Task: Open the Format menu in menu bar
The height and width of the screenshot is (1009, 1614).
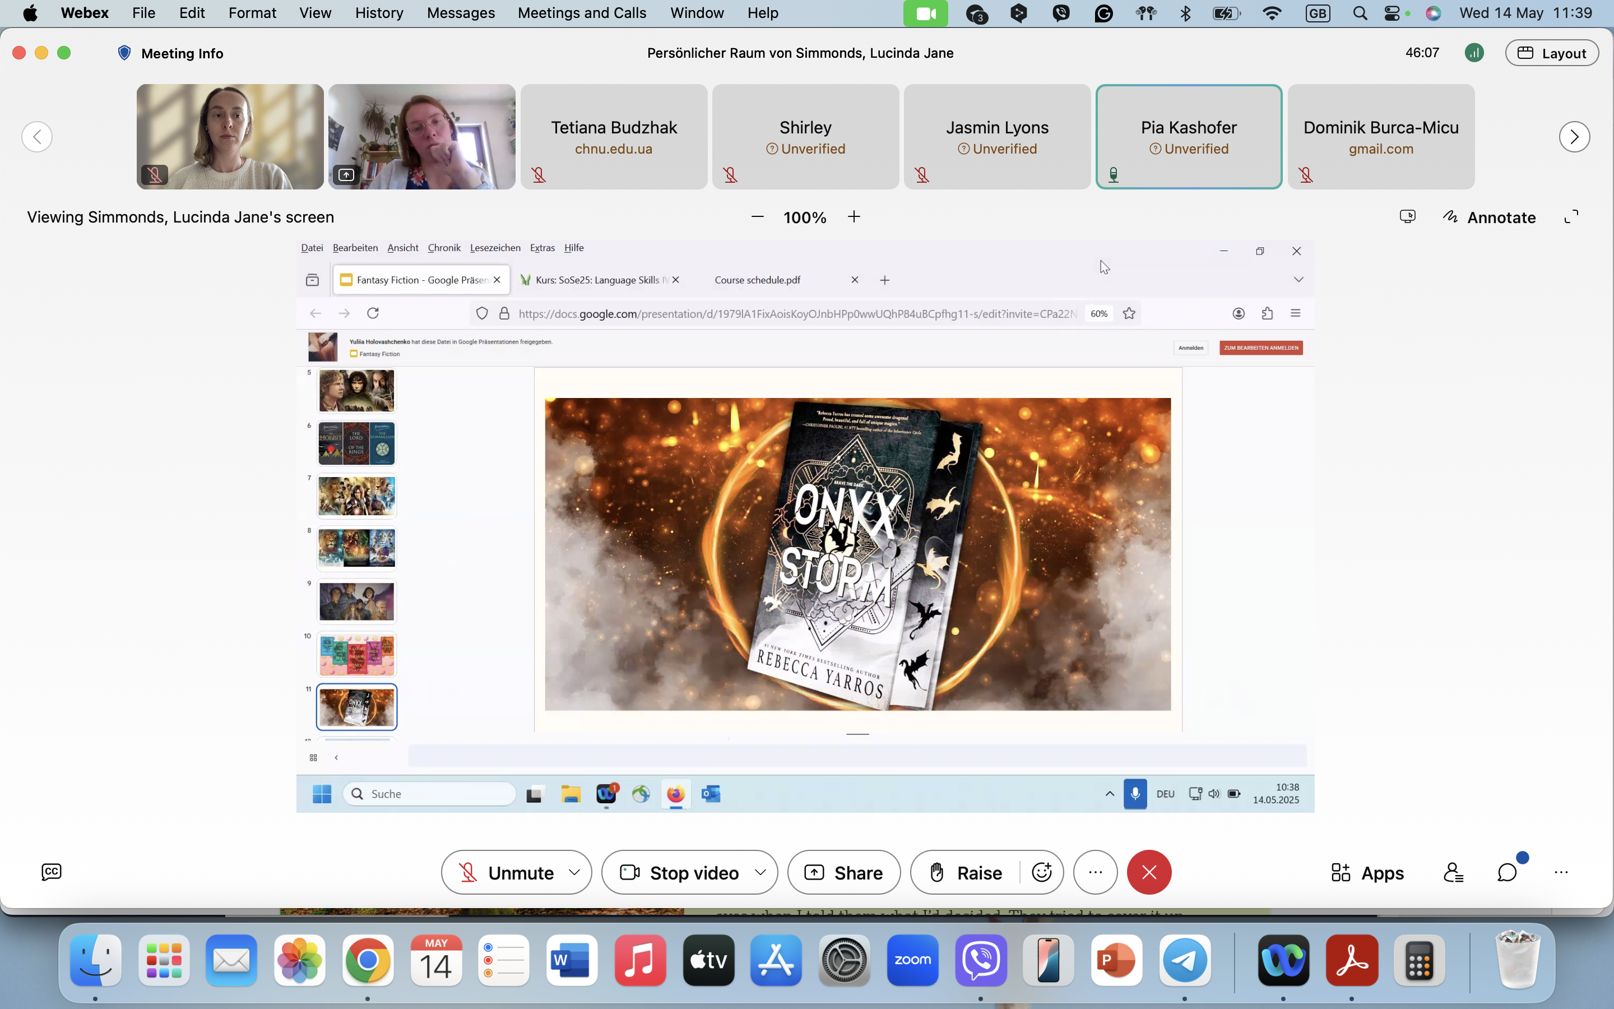Action: (x=252, y=13)
